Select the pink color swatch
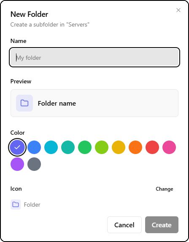 pos(169,147)
